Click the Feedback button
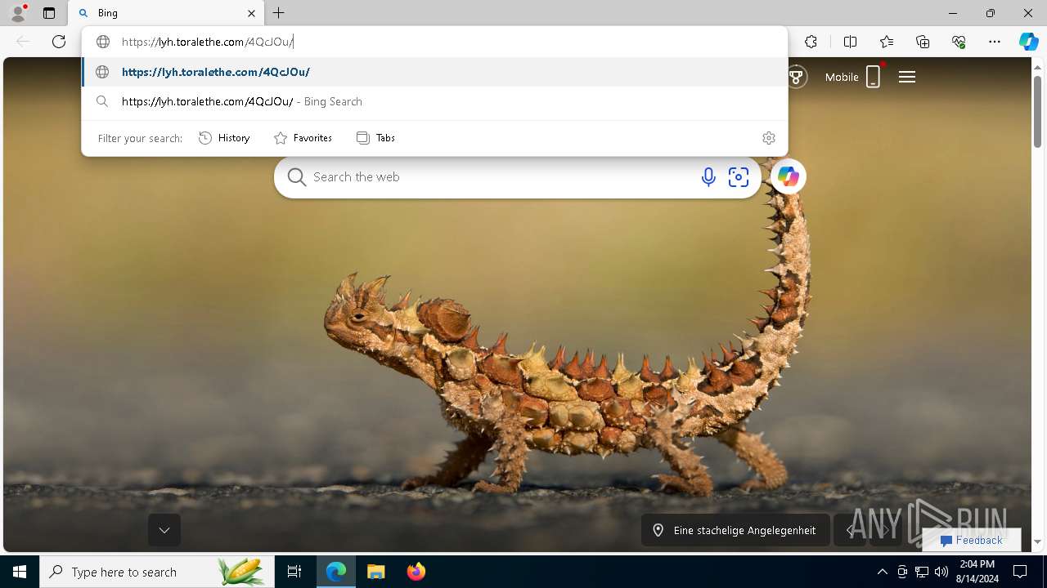Screen dimensions: 1047x588 pos(972,540)
